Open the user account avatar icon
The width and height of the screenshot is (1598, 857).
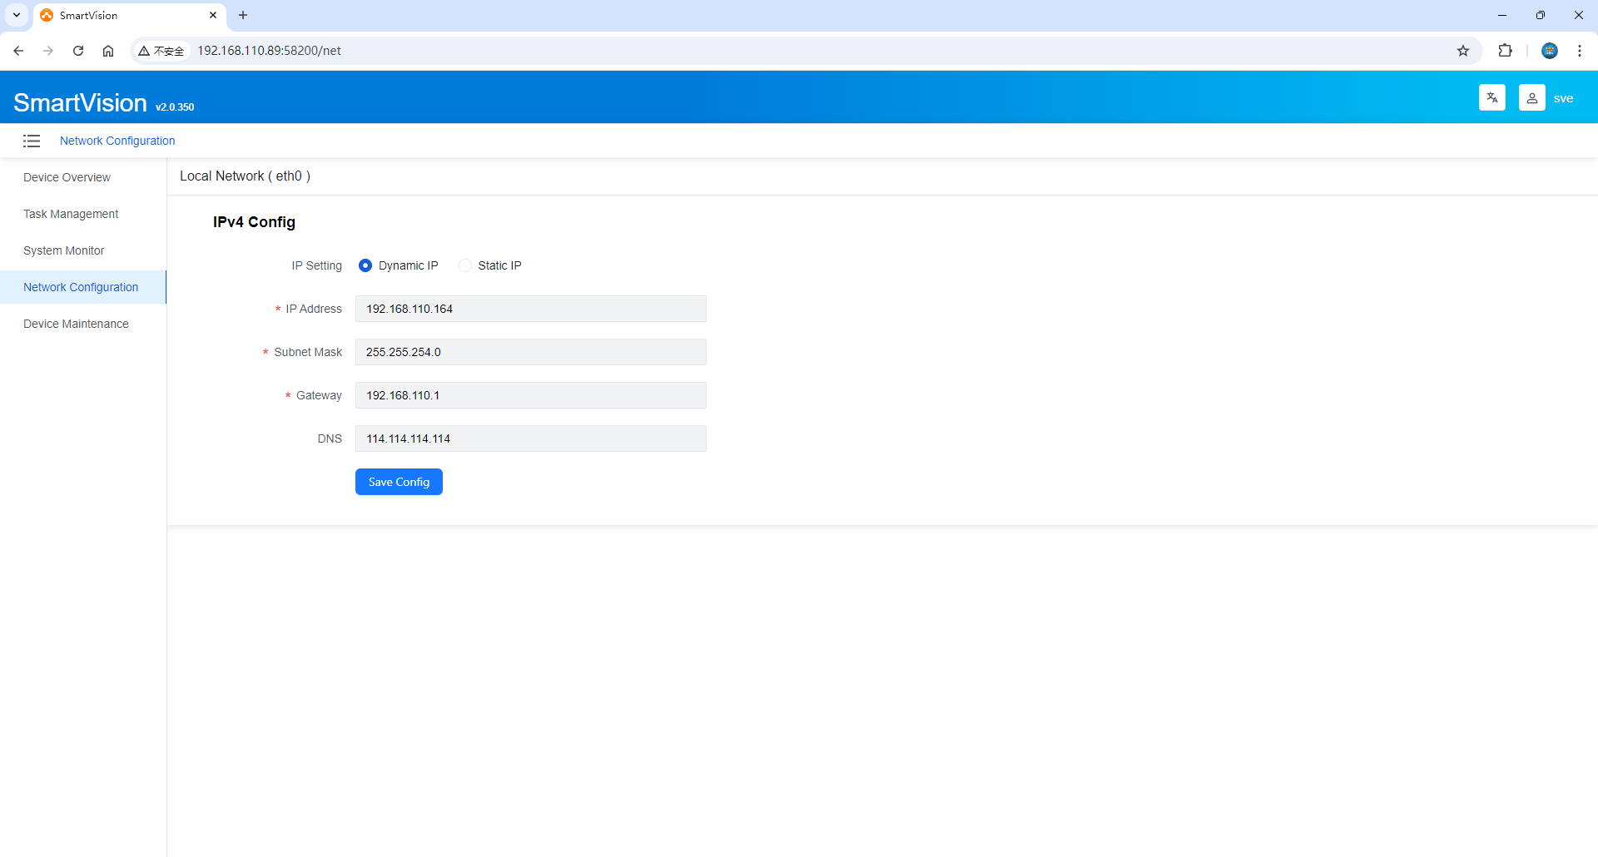1532,97
